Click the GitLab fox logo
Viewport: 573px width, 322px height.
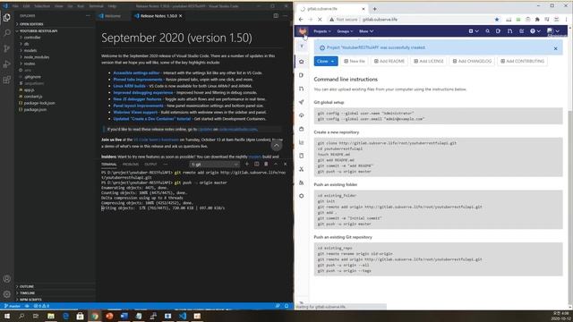click(x=303, y=31)
